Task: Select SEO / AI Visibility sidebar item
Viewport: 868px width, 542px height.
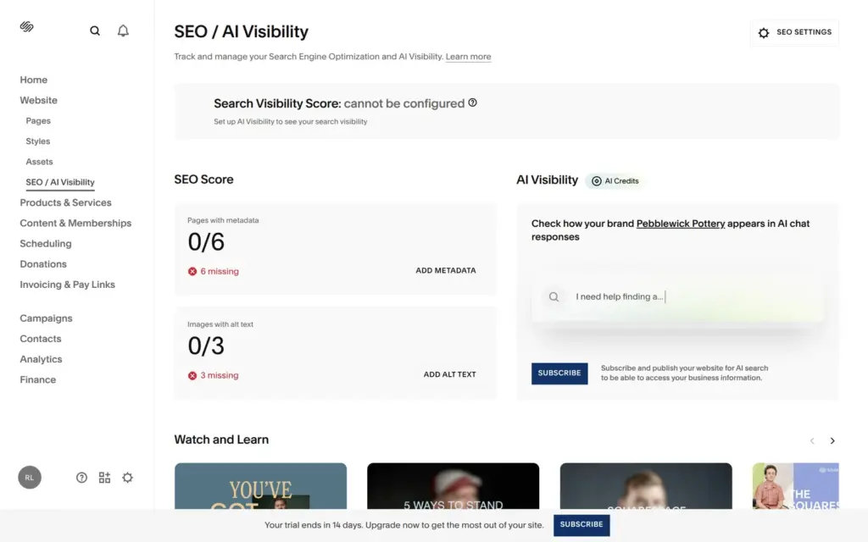Action: 60,182
